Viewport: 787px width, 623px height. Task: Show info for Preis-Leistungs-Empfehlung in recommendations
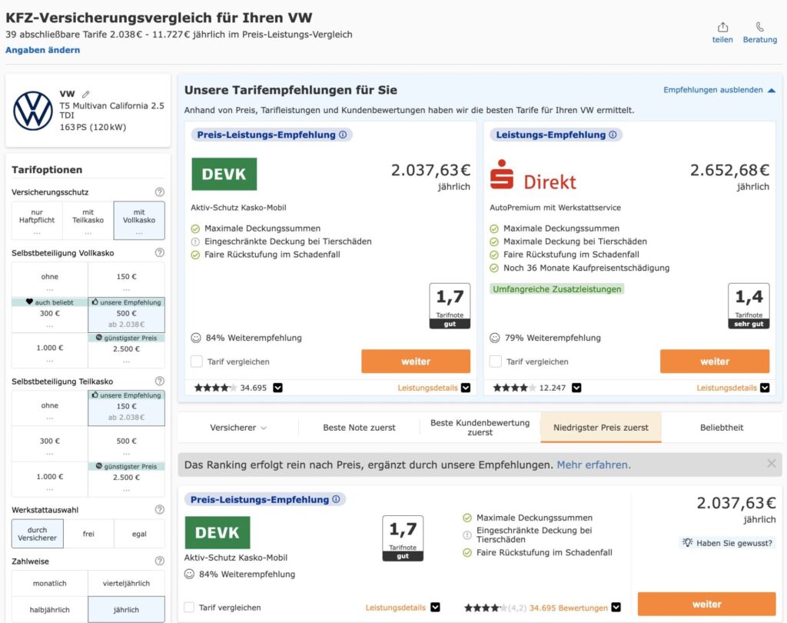point(343,135)
